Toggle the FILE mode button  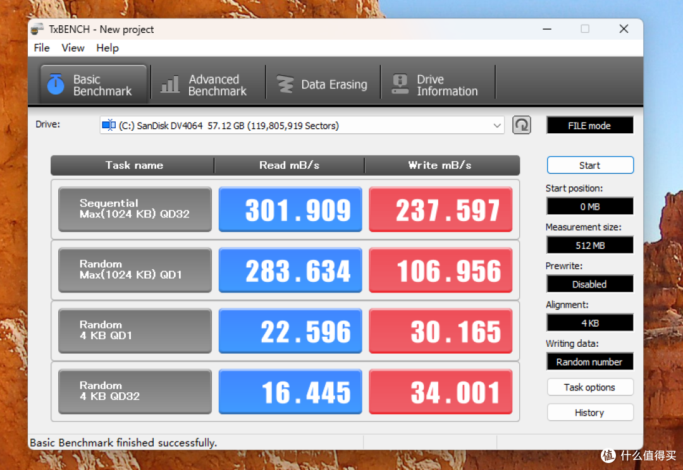(x=590, y=126)
